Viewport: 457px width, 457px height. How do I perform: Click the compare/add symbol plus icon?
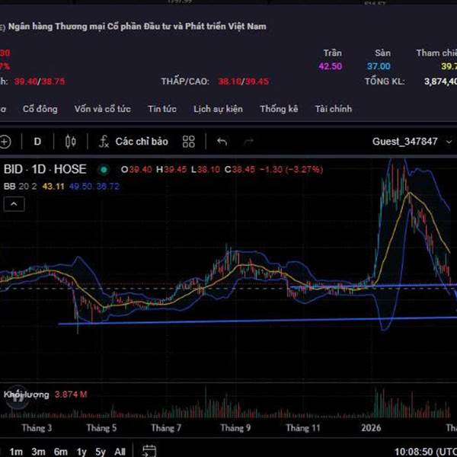click(x=5, y=142)
